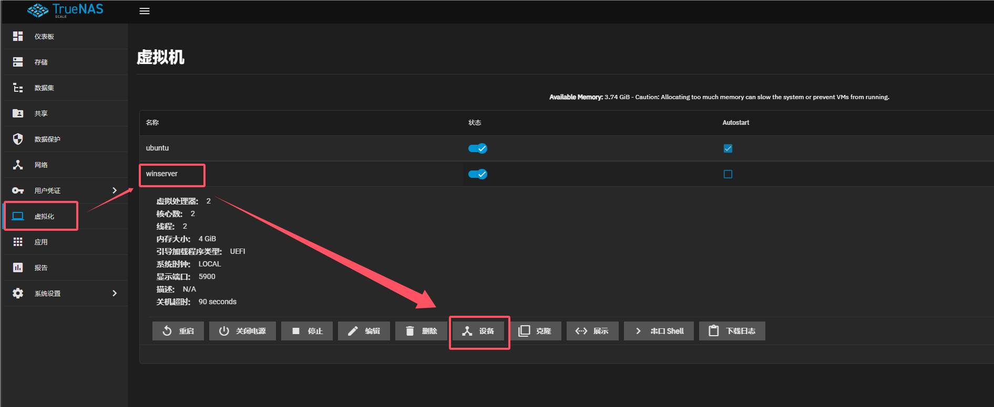Click the hamburger menu icon in header
The image size is (994, 407).
(145, 11)
